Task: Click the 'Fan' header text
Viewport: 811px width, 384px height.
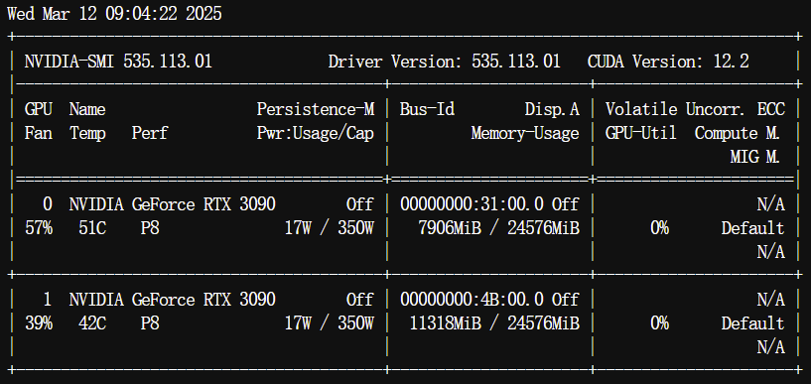Action: [x=39, y=133]
